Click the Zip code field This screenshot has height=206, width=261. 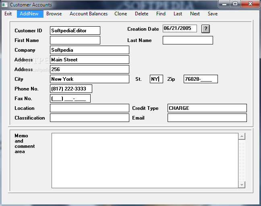coord(201,79)
